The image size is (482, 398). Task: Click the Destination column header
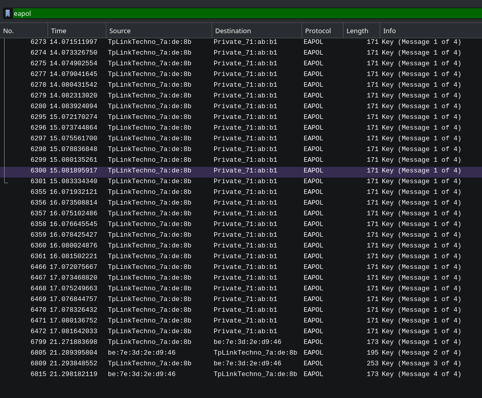tap(257, 31)
